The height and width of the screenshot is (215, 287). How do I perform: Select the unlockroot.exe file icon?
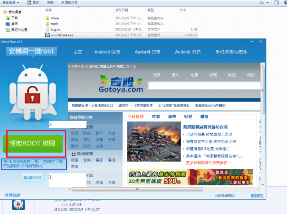tap(48, 35)
